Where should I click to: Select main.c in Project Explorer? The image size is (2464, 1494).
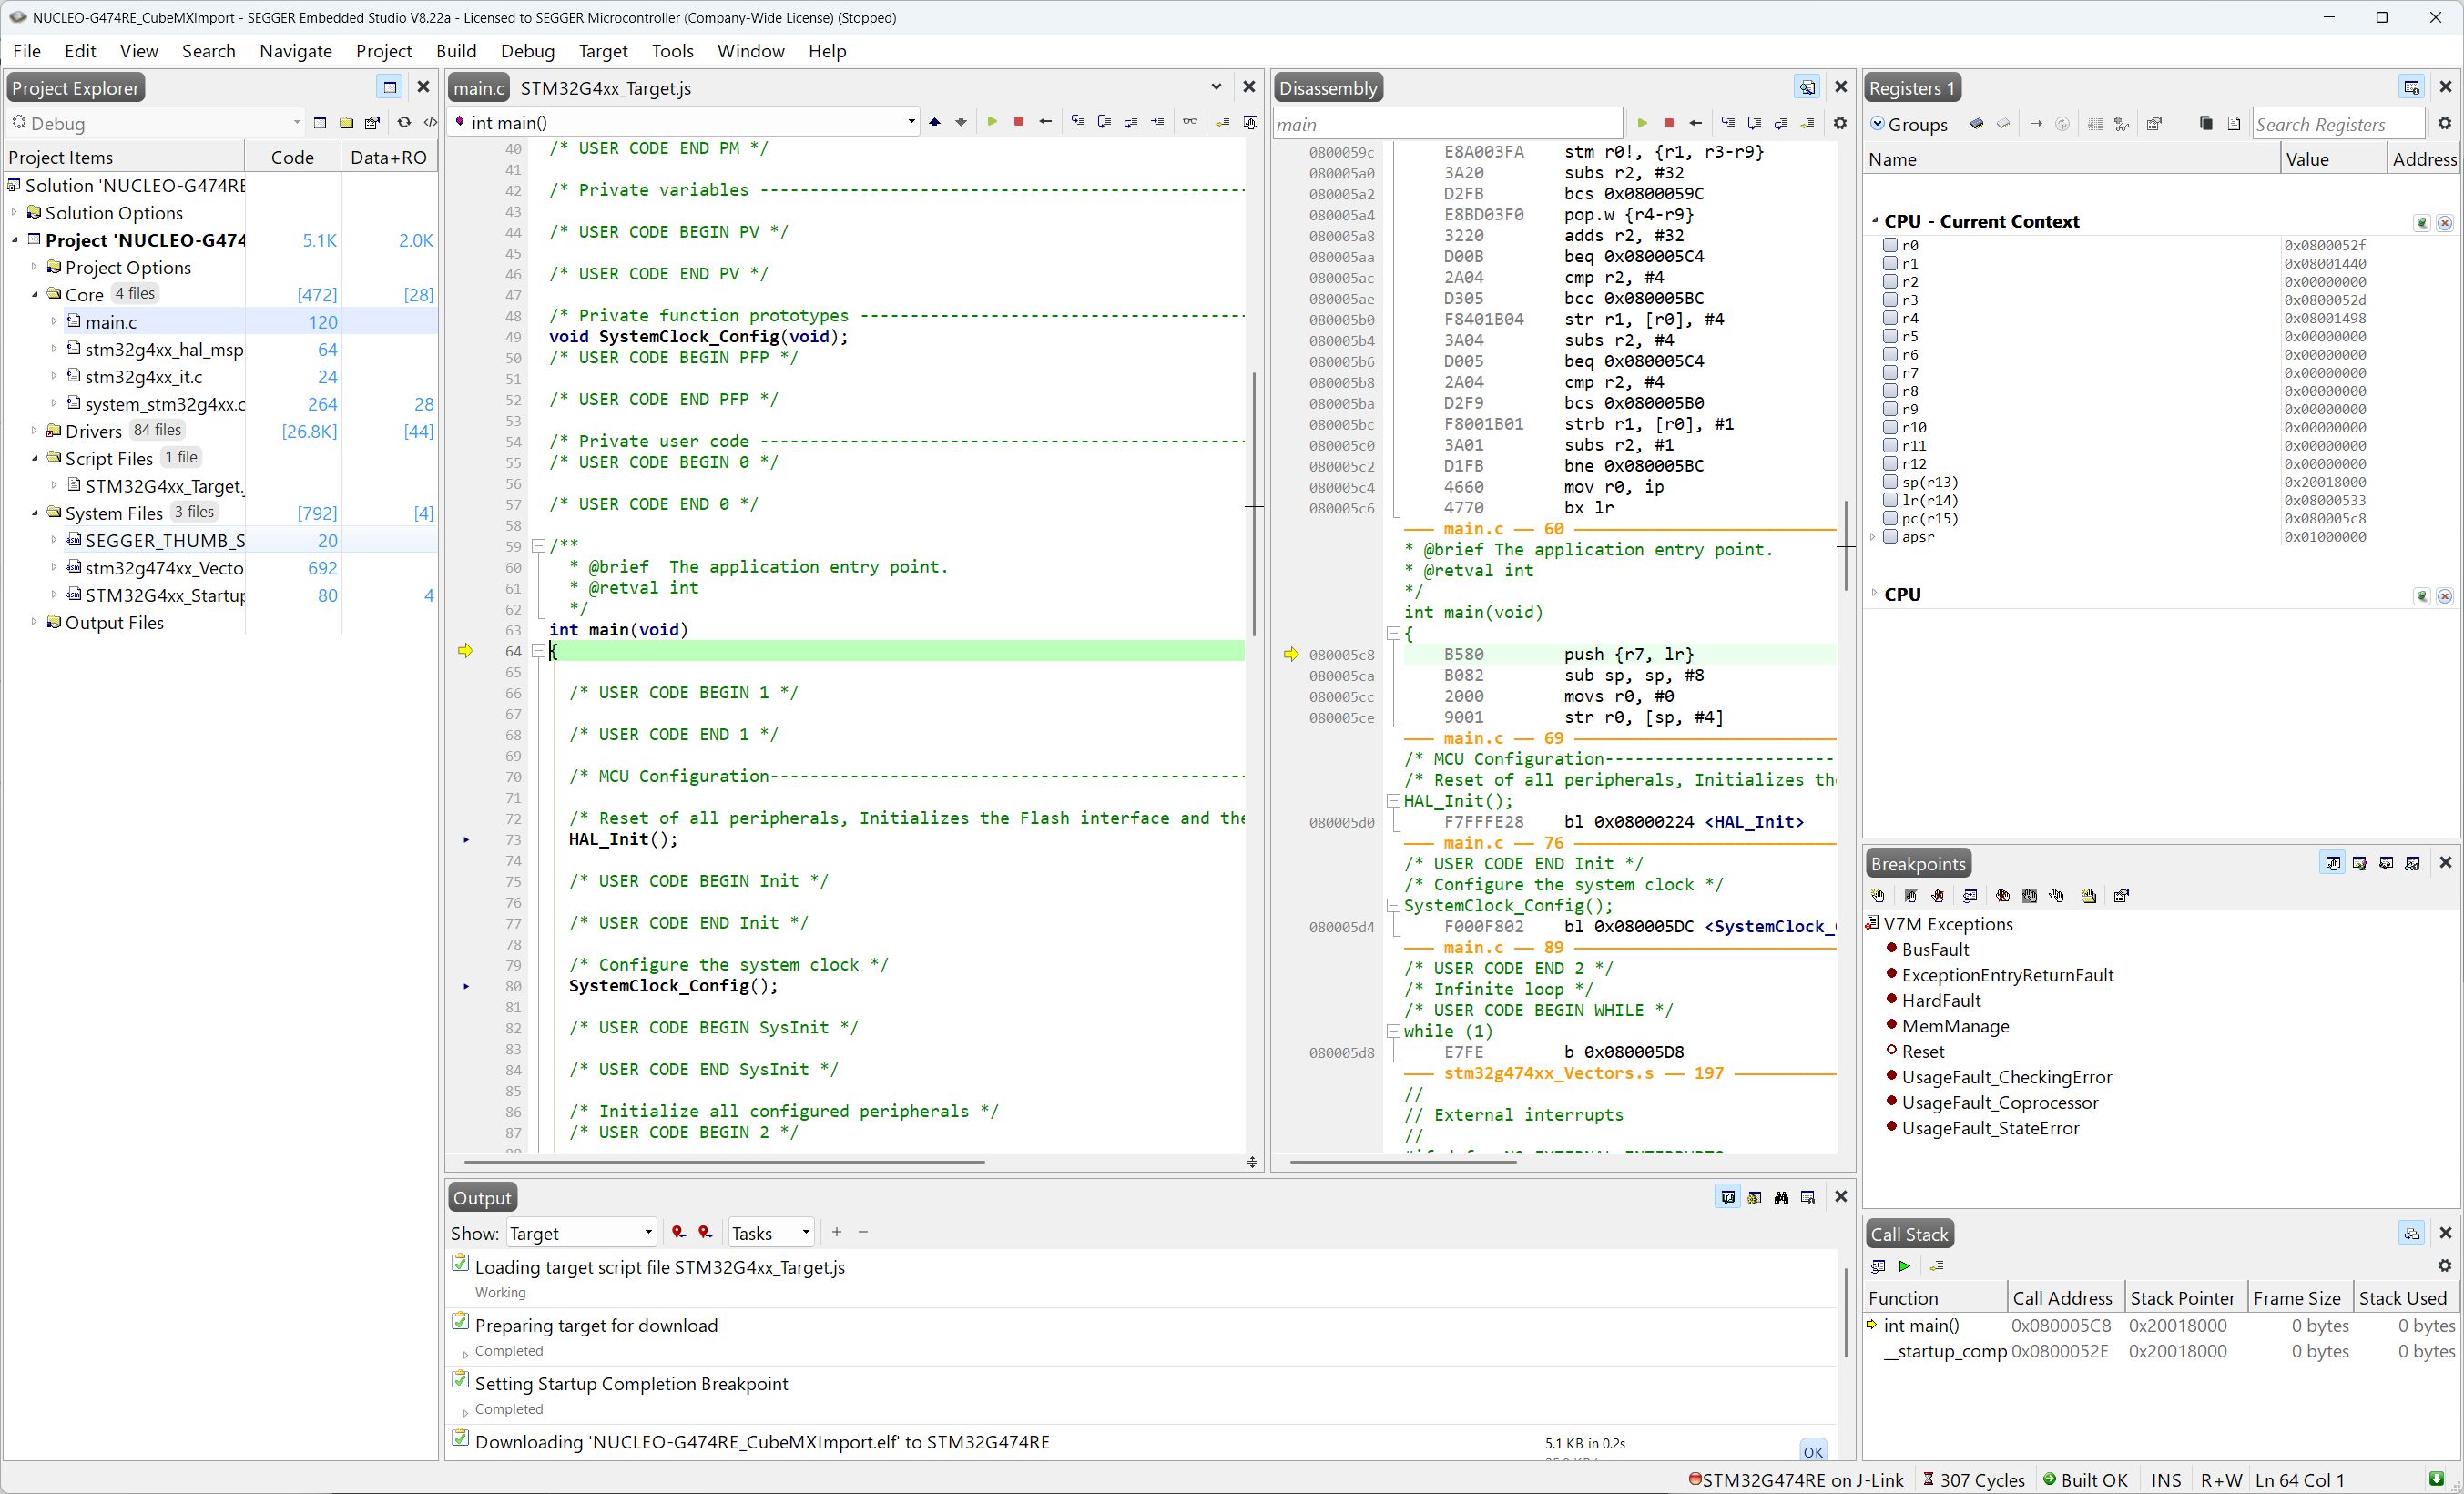pyautogui.click(x=111, y=322)
